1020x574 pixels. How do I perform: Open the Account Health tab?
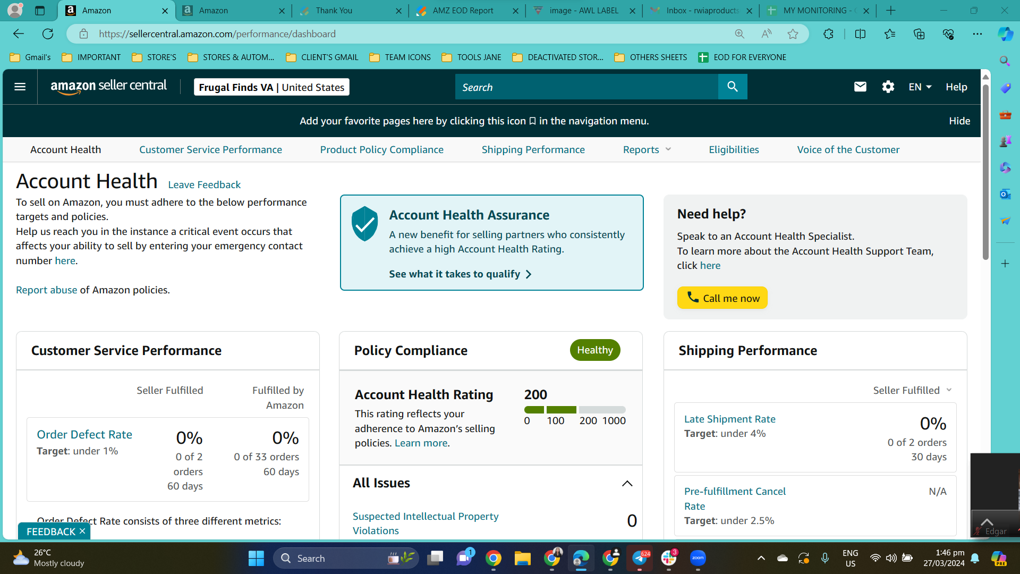coord(65,150)
